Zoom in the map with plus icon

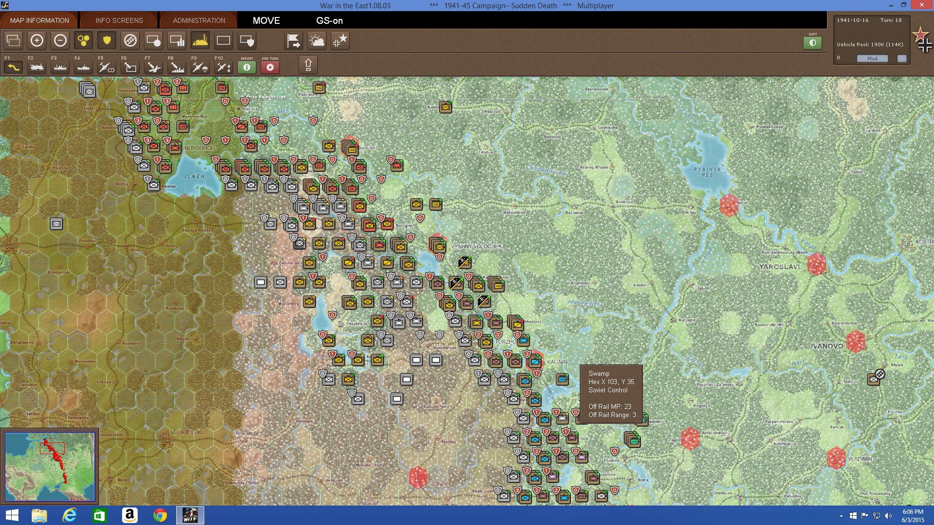pyautogui.click(x=37, y=40)
